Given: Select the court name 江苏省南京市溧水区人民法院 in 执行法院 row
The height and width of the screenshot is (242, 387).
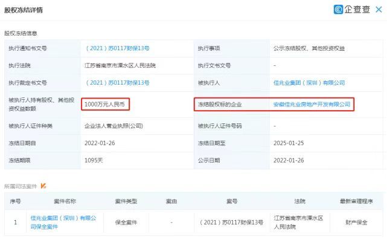Looking at the screenshot, I should click(x=120, y=65).
